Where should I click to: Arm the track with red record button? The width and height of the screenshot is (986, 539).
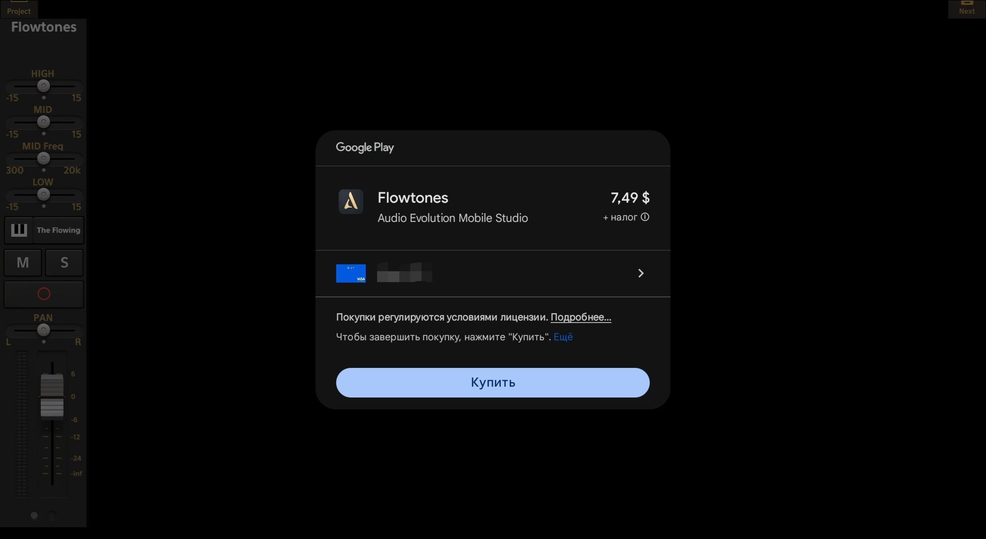(x=44, y=294)
